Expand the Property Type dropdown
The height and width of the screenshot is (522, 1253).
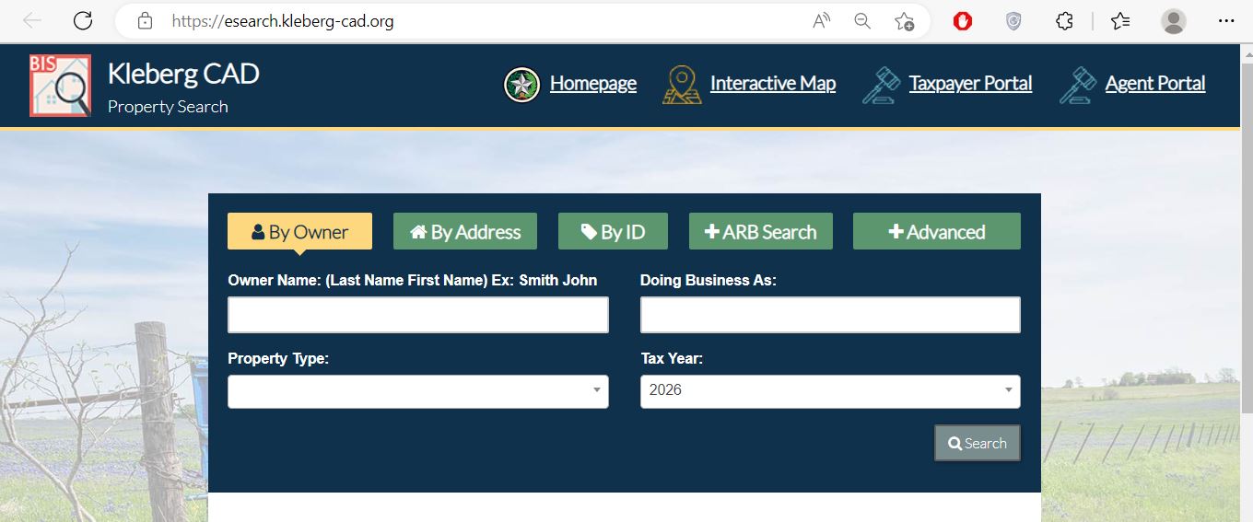tap(417, 391)
